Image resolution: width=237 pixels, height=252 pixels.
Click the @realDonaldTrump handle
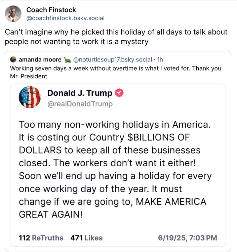[80, 104]
